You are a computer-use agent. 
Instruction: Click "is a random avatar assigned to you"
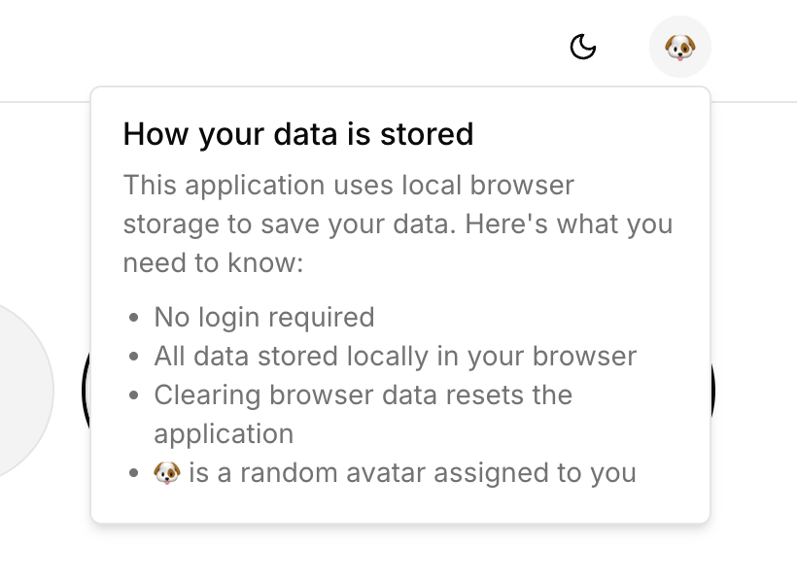tap(412, 473)
